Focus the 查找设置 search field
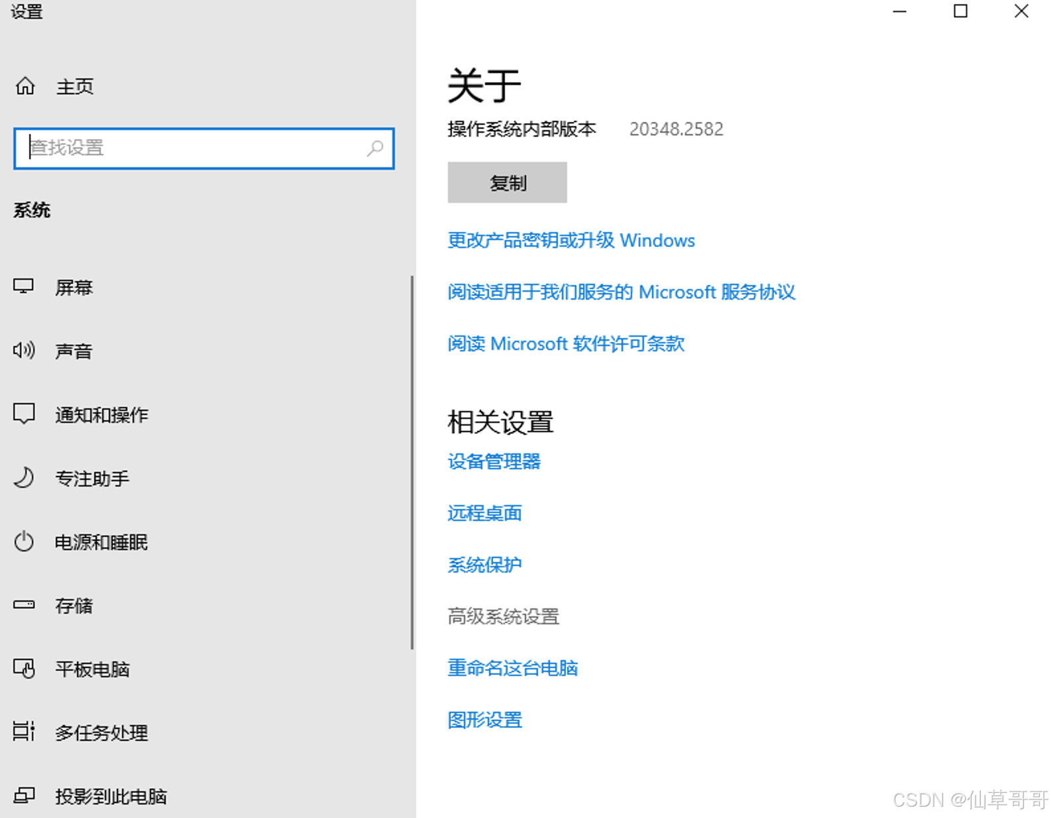 [204, 148]
